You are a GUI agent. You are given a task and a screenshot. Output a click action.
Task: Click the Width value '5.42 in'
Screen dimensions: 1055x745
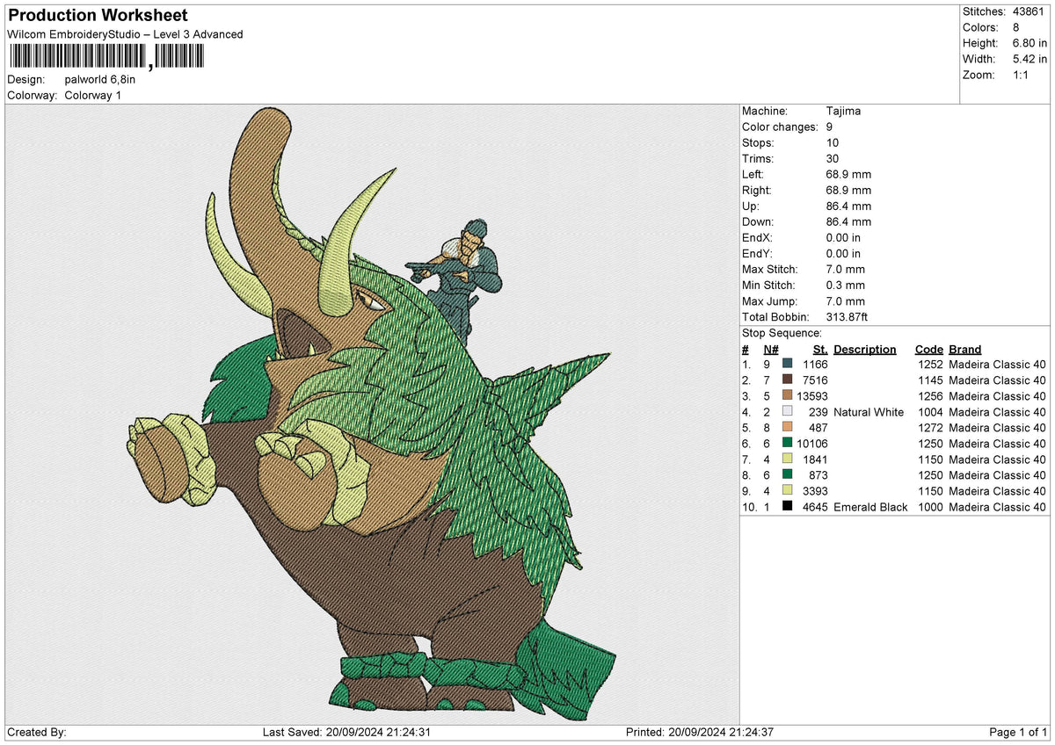point(1029,59)
